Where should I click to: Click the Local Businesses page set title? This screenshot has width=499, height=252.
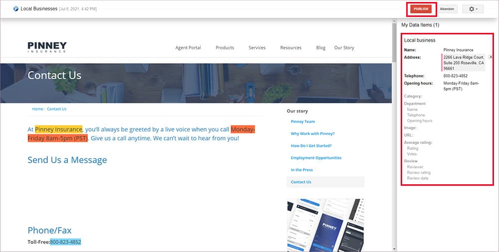coord(39,9)
